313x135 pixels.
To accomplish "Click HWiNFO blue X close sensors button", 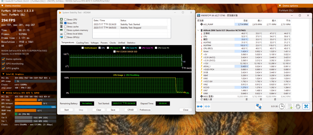I will [306, 106].
